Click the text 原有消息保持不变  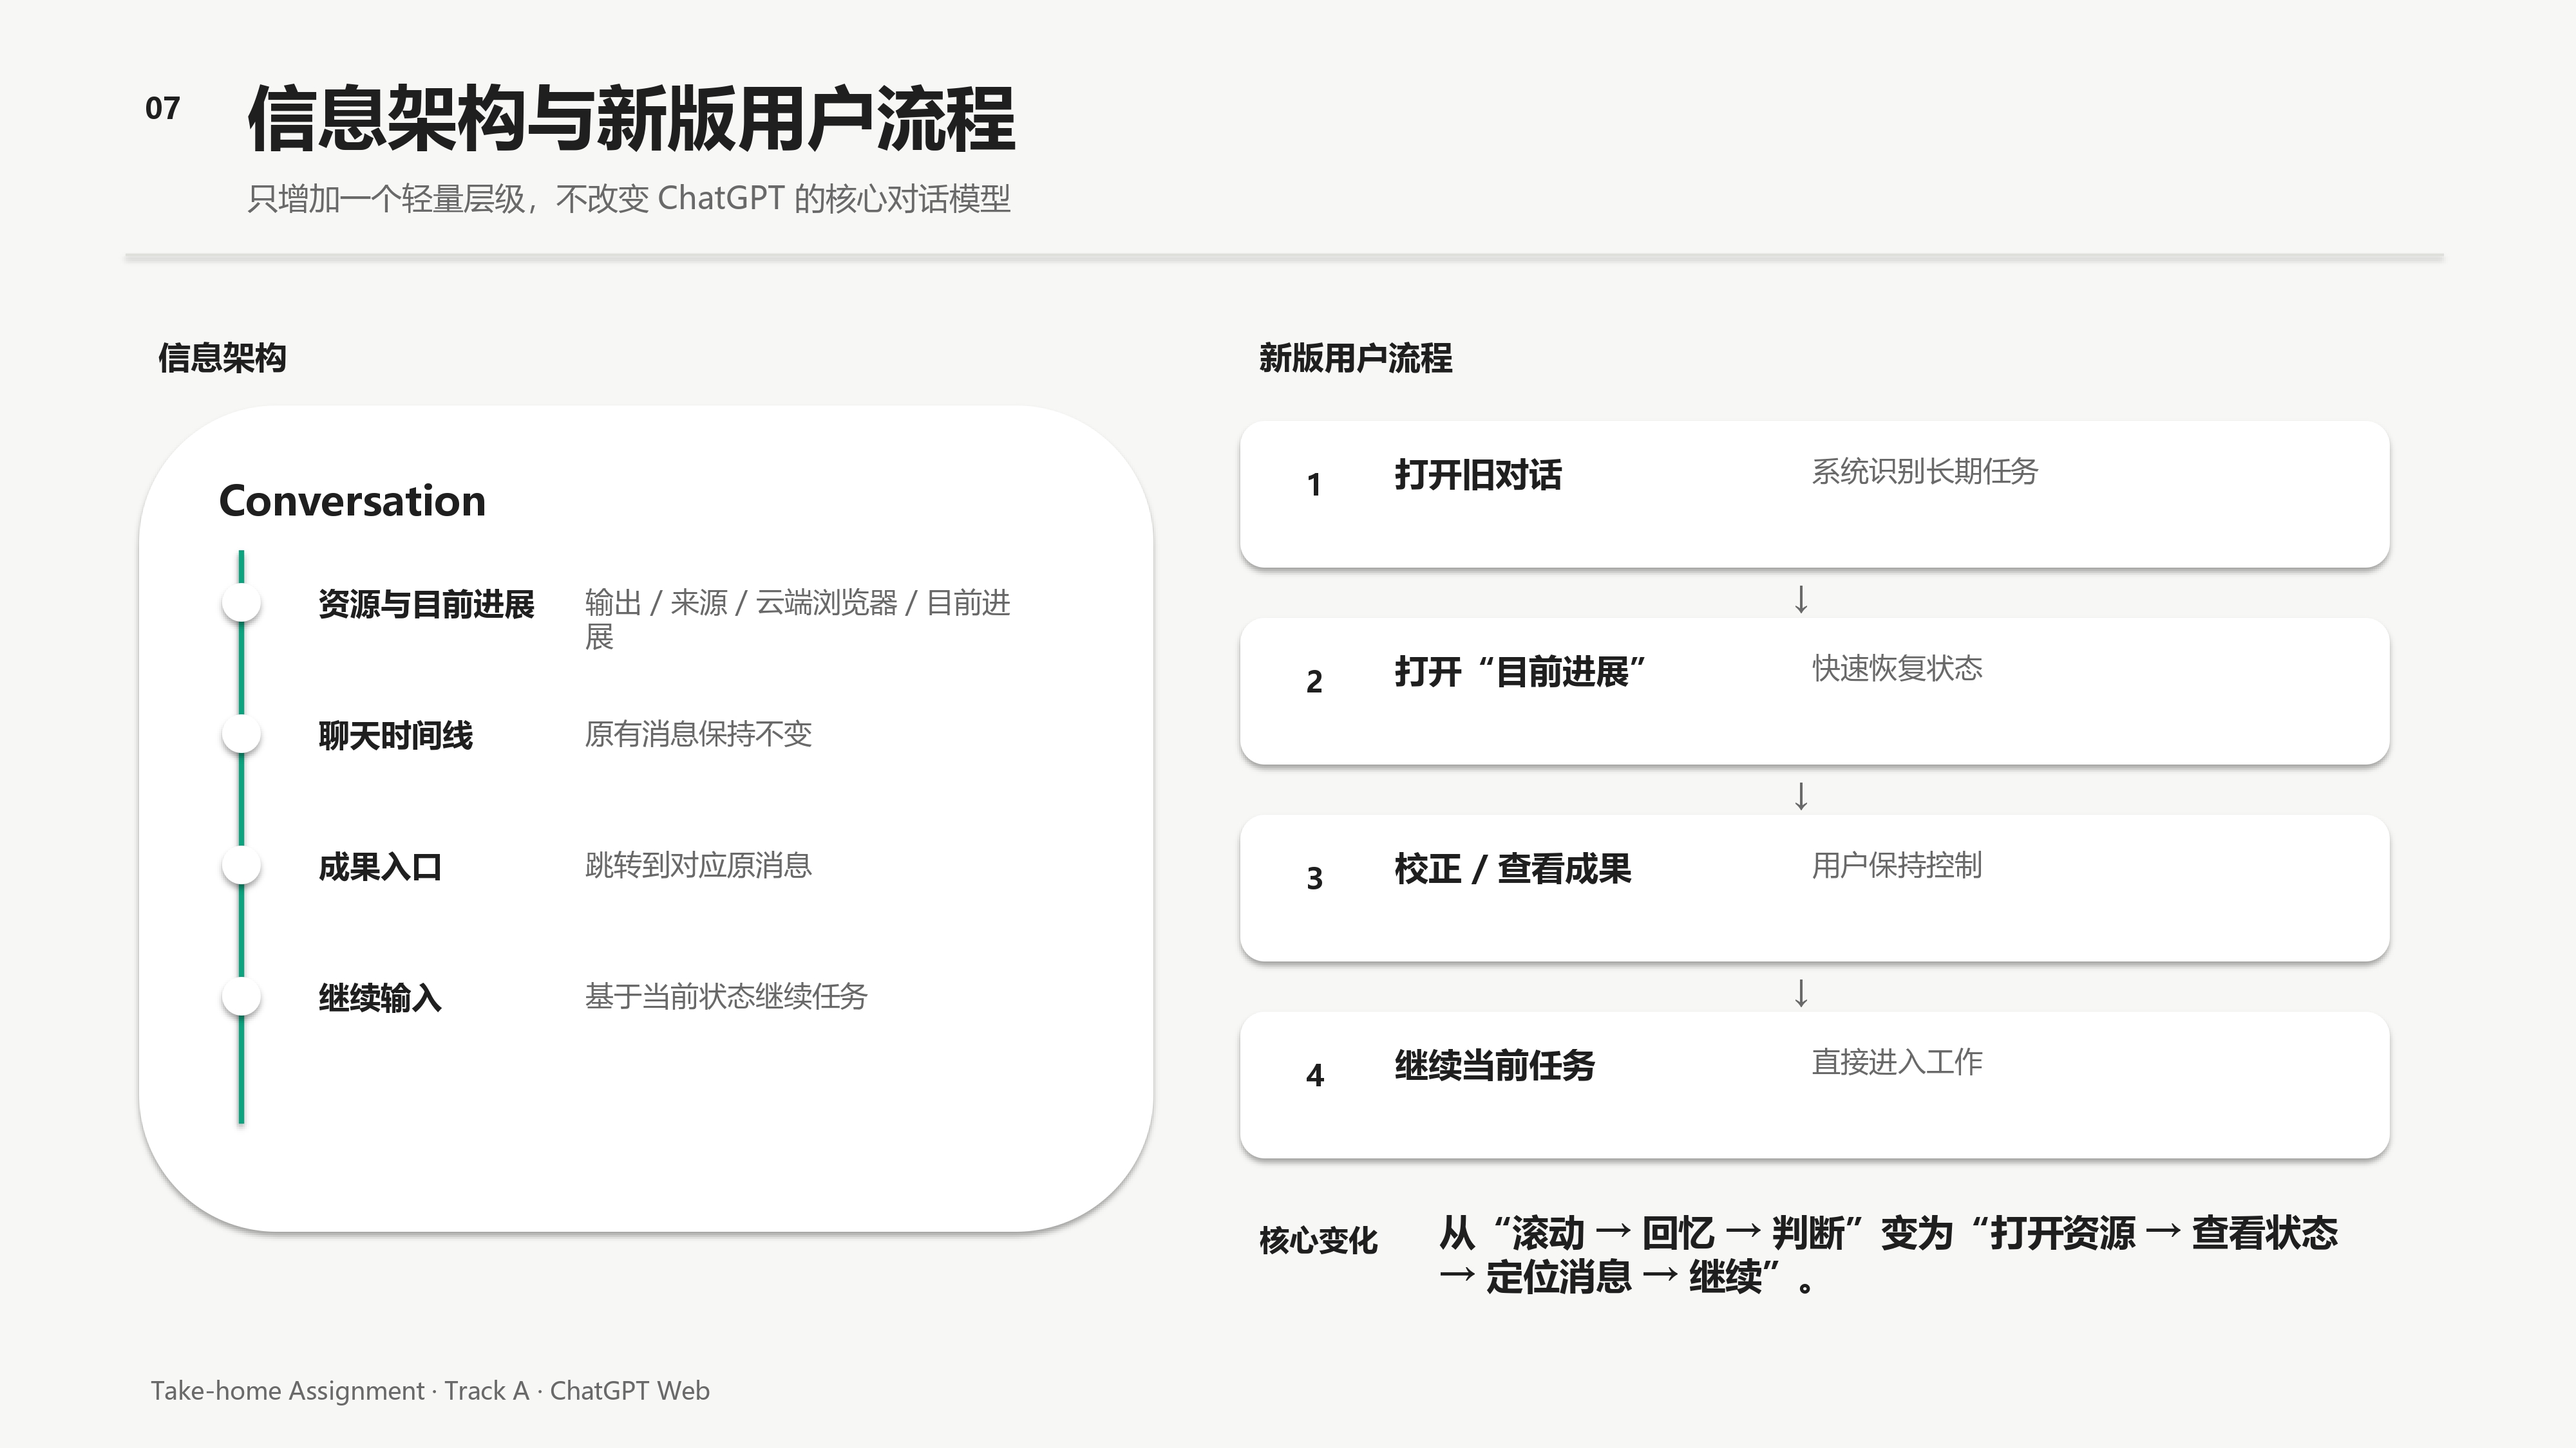pyautogui.click(x=698, y=734)
